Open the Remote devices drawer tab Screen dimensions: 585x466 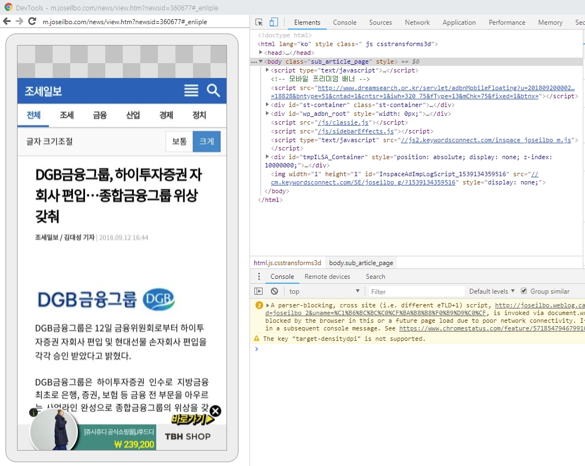click(327, 276)
